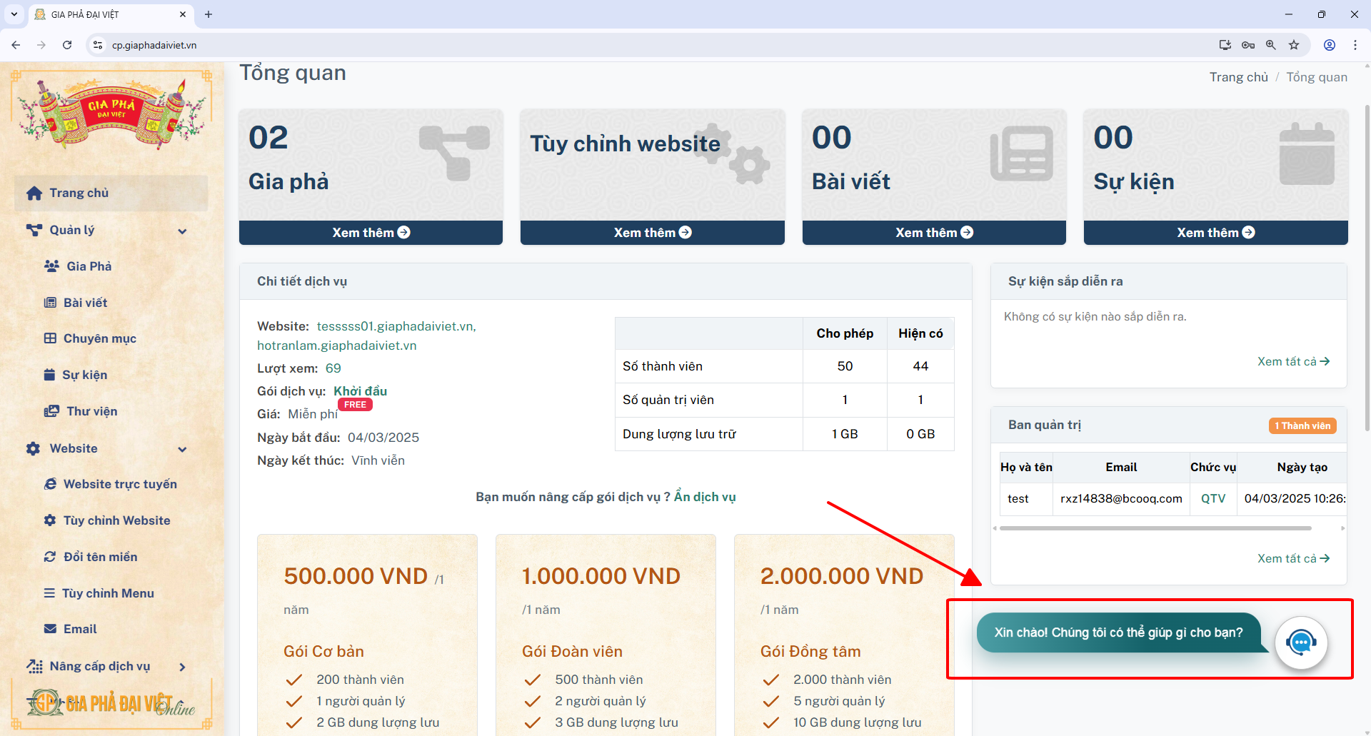This screenshot has height=736, width=1371.
Task: Click the install app icon in address bar
Action: [1225, 45]
